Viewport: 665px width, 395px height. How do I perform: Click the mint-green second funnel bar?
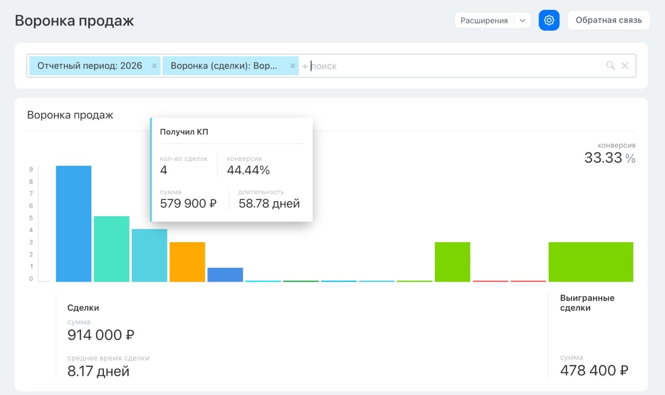[112, 249]
